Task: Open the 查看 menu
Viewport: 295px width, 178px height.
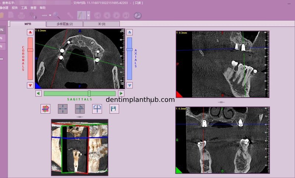Action: coord(33,8)
